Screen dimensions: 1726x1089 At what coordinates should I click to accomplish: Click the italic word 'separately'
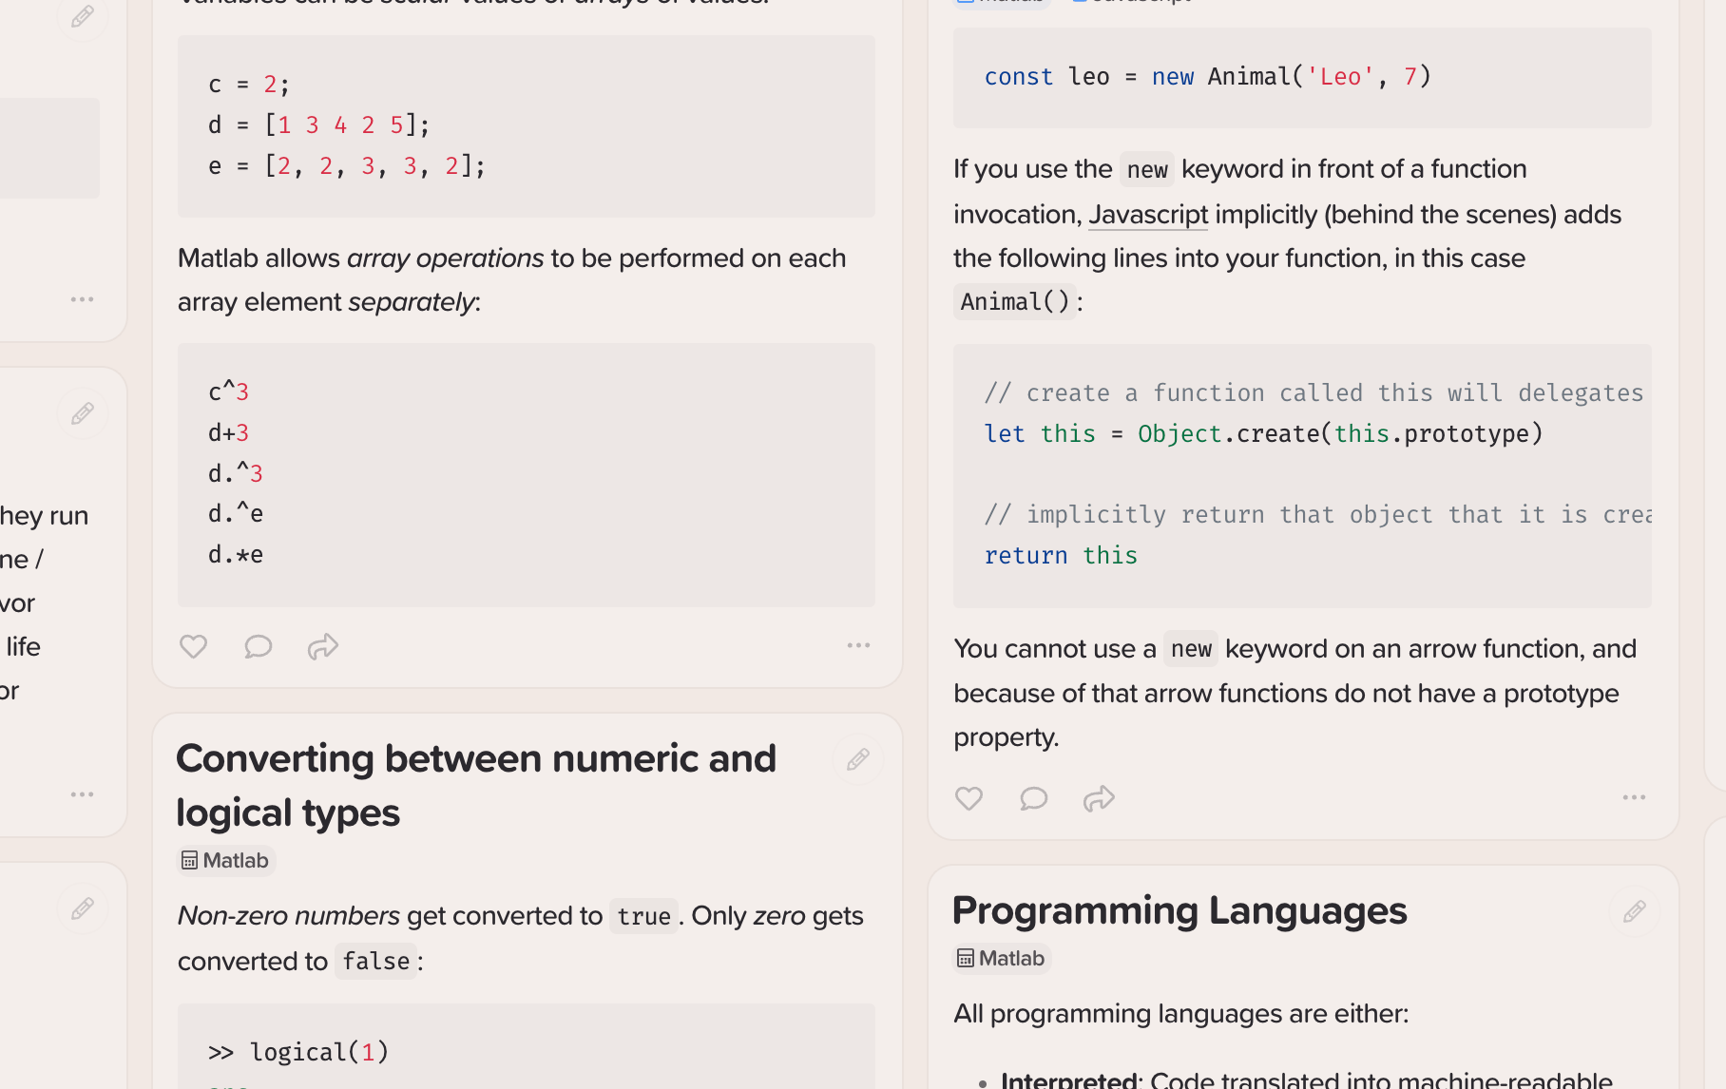[x=412, y=302]
